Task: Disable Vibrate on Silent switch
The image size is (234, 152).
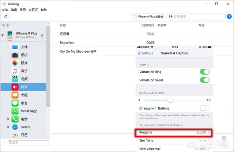Action: pos(204,80)
